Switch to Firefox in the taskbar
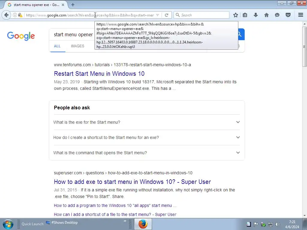The width and height of the screenshot is (307, 230). (143, 224)
